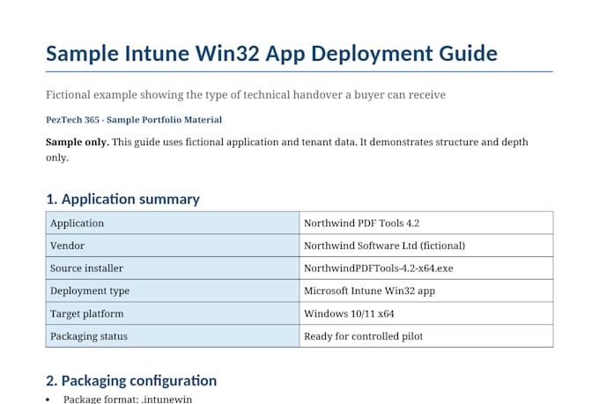Select the 'Application' table cell
Image resolution: width=599 pixels, height=404 pixels.
coord(173,223)
